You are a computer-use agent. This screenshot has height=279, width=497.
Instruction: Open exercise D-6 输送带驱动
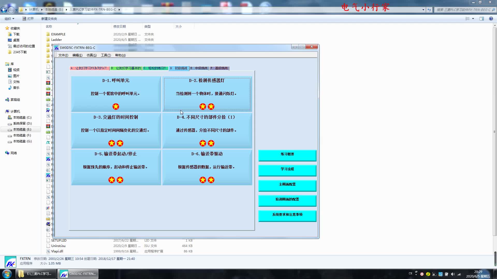(207, 167)
